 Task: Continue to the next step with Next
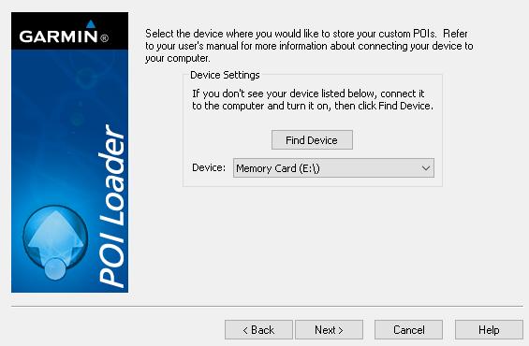329,329
